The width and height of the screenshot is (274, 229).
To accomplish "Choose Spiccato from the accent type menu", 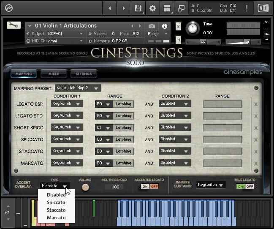I will 56,202.
